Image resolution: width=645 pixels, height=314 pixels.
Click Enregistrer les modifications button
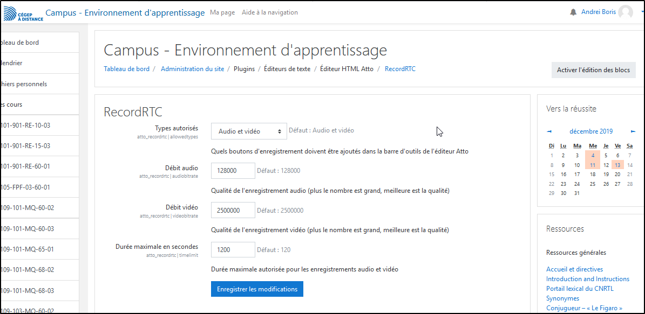257,289
